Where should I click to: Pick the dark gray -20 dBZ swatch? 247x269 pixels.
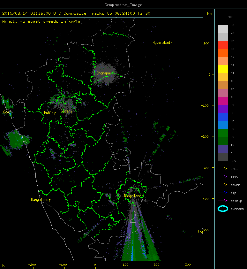click(x=223, y=157)
